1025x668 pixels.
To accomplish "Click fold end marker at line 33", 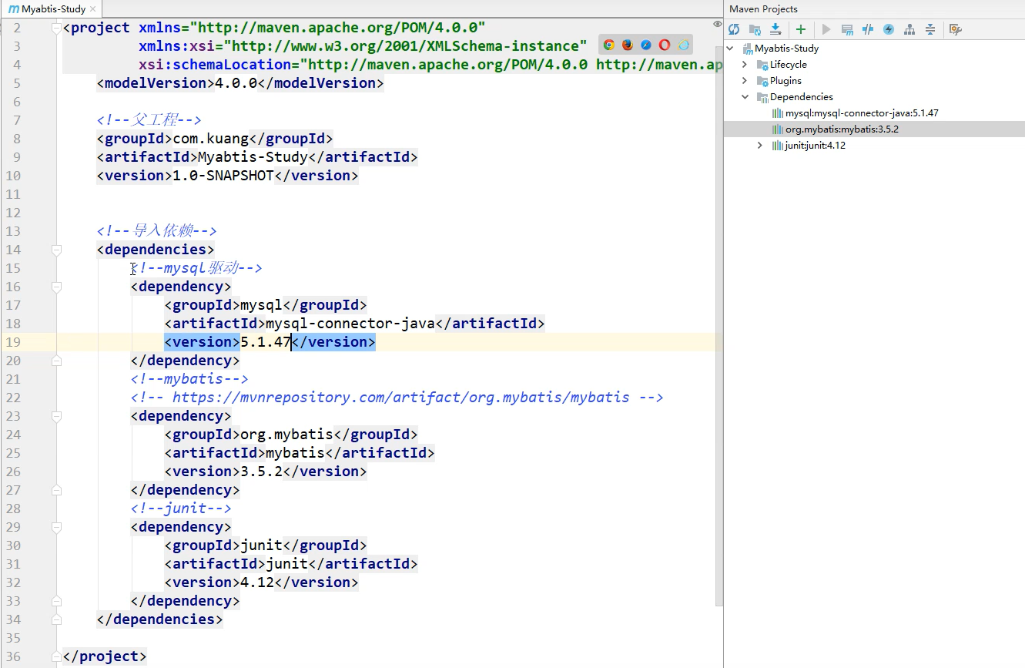I will 56,601.
